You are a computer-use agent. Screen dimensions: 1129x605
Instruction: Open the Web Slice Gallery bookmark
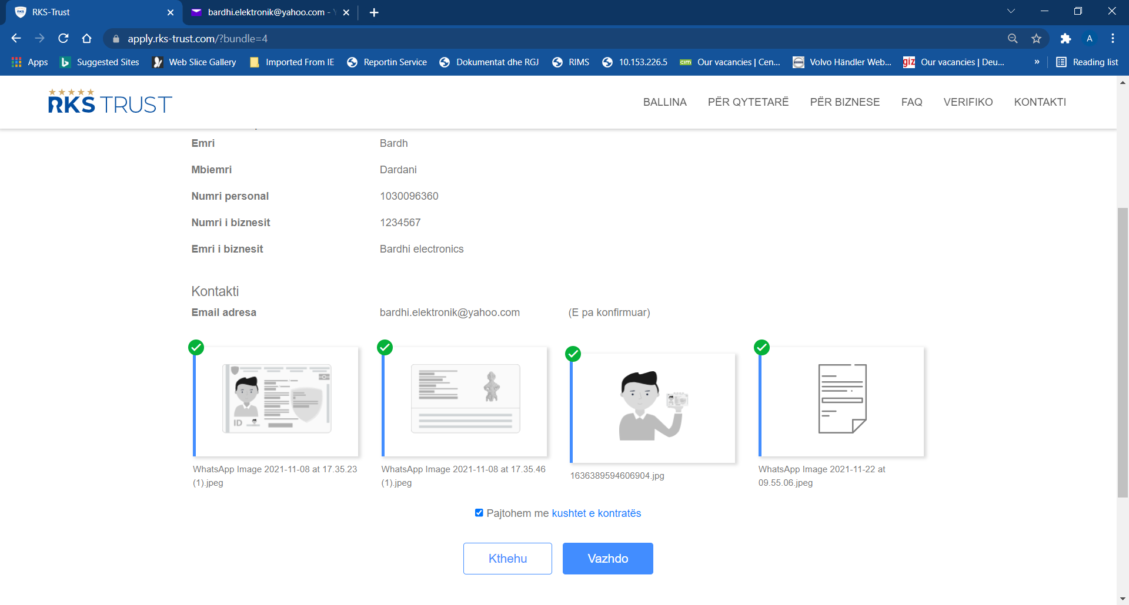pos(194,62)
